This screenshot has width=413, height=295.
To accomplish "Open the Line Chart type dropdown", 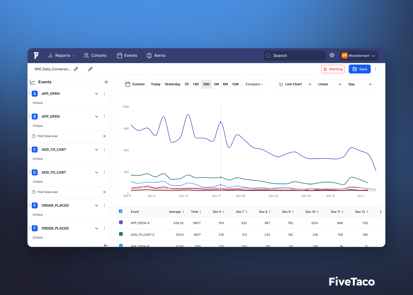I will (x=295, y=84).
